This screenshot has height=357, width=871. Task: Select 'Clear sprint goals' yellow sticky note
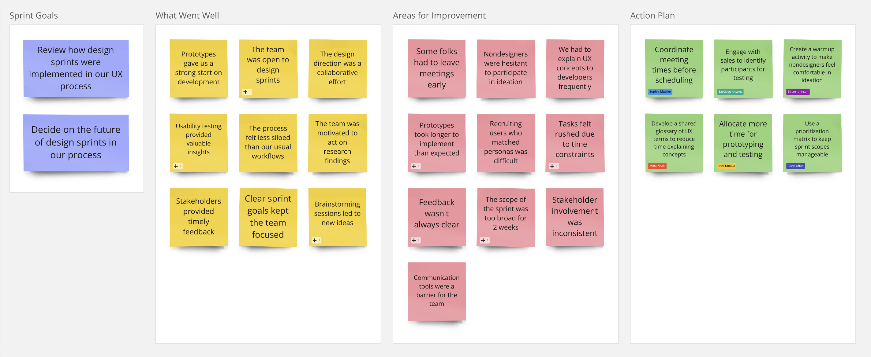(268, 216)
